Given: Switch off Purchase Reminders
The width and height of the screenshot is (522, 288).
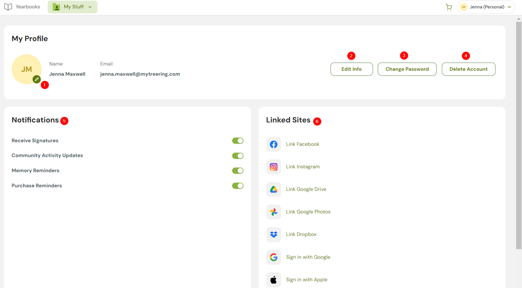Looking at the screenshot, I should 238,186.
